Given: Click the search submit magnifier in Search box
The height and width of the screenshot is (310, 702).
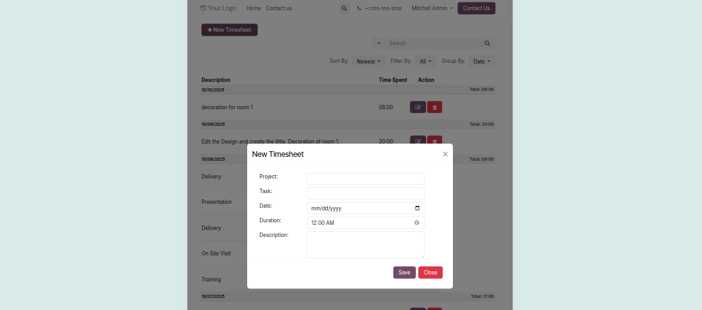Looking at the screenshot, I should pyautogui.click(x=487, y=43).
